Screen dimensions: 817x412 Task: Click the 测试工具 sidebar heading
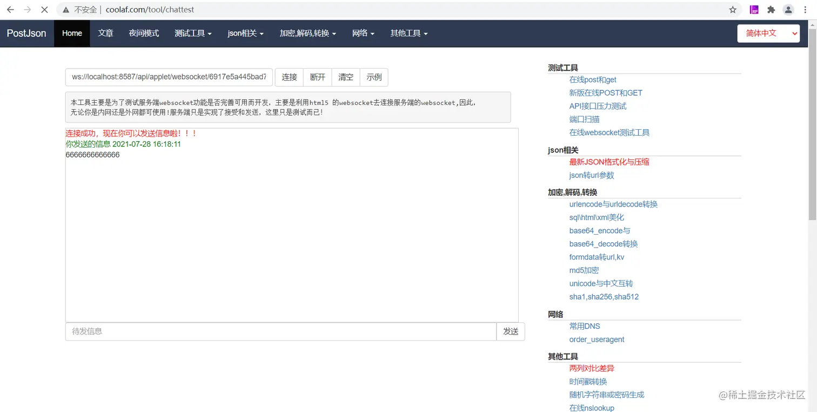563,68
